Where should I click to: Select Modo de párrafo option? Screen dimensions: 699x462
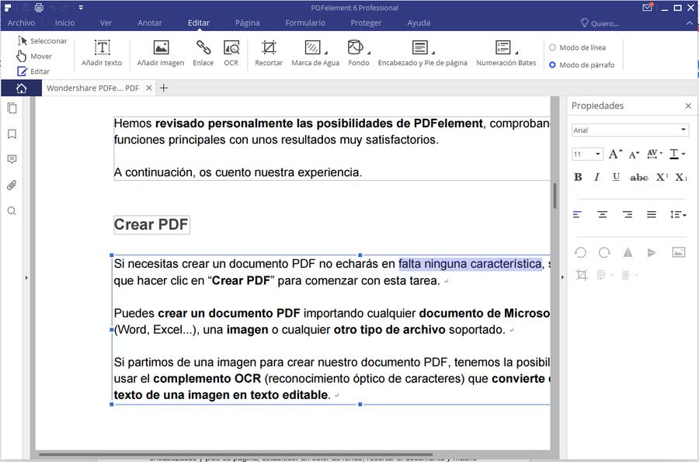click(582, 65)
